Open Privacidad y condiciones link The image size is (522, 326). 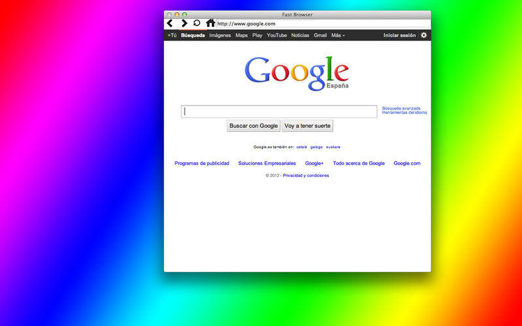[x=306, y=175]
